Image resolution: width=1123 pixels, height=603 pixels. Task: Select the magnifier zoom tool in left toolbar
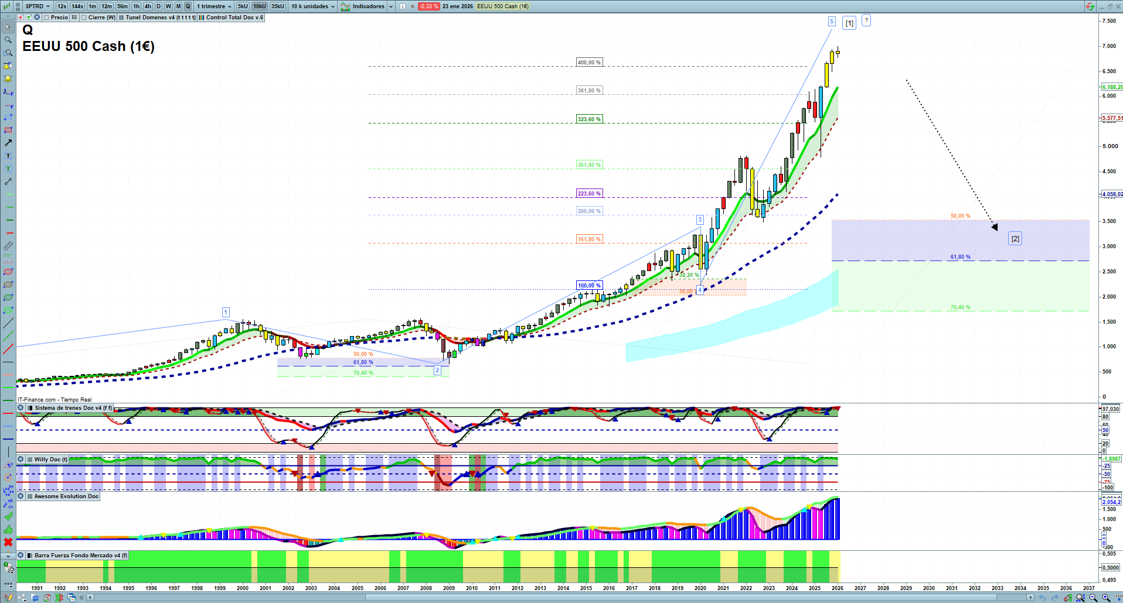coord(8,40)
